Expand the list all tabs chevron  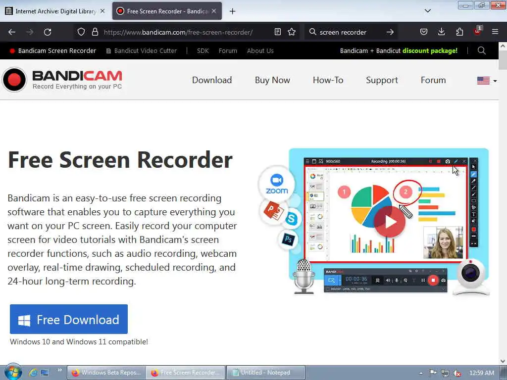pos(428,11)
